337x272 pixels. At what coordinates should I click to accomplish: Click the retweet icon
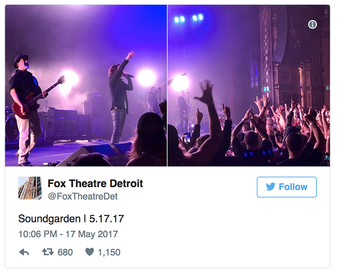pos(48,252)
